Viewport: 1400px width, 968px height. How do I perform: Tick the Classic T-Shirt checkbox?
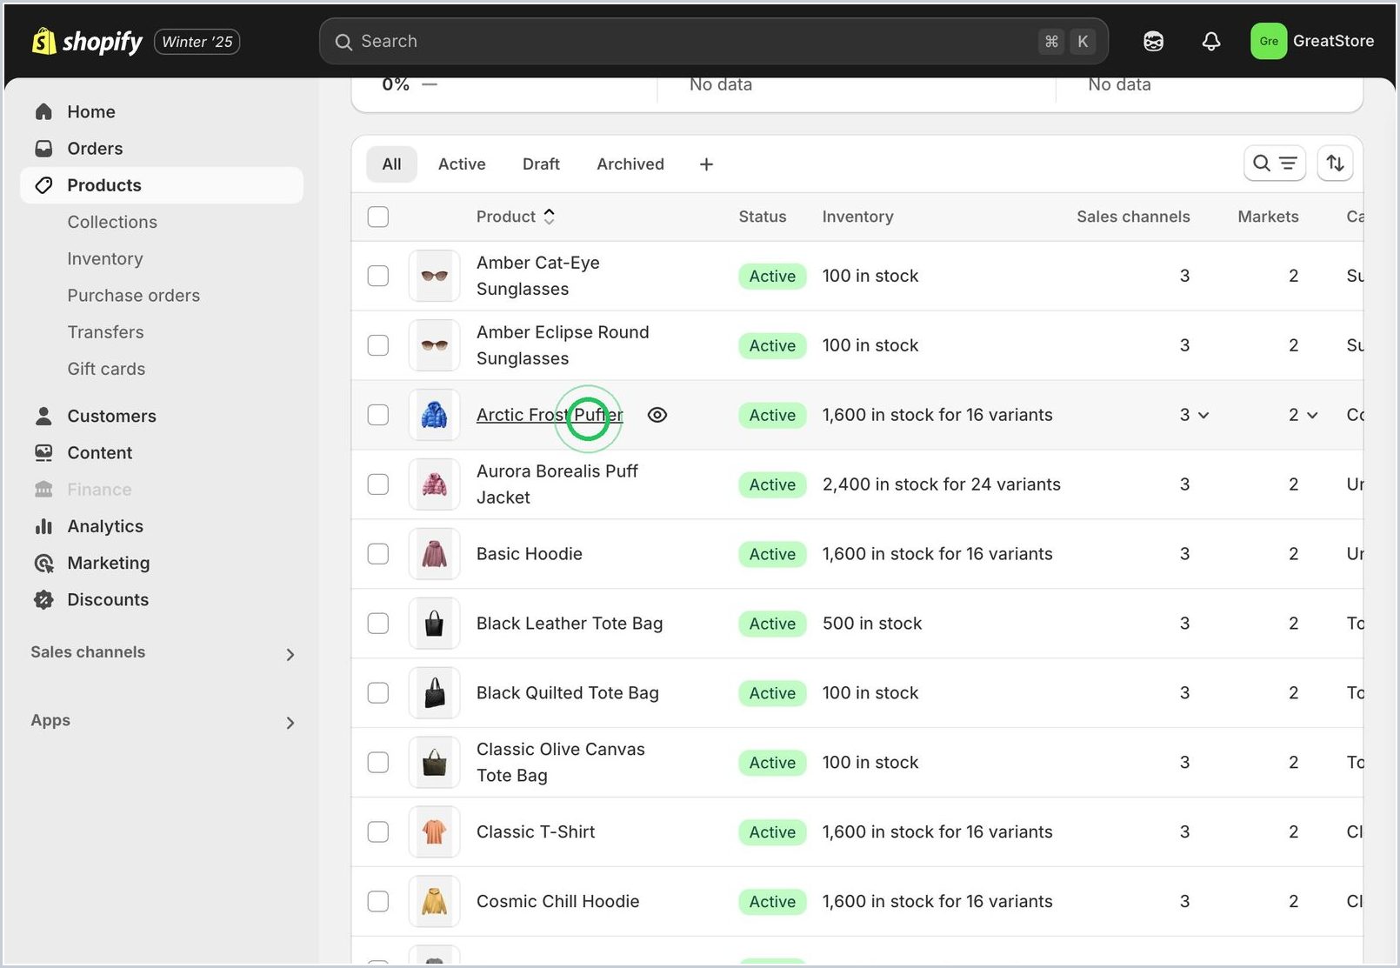click(378, 832)
